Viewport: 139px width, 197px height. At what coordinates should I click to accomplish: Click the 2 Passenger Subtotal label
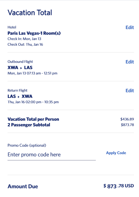coord(29,125)
